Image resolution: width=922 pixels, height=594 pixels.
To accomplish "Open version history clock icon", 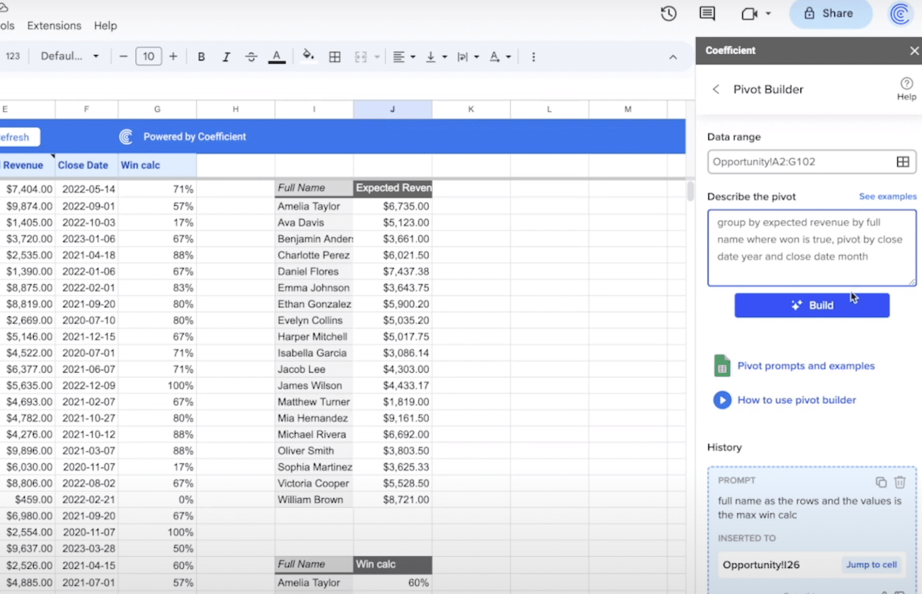I will [668, 13].
